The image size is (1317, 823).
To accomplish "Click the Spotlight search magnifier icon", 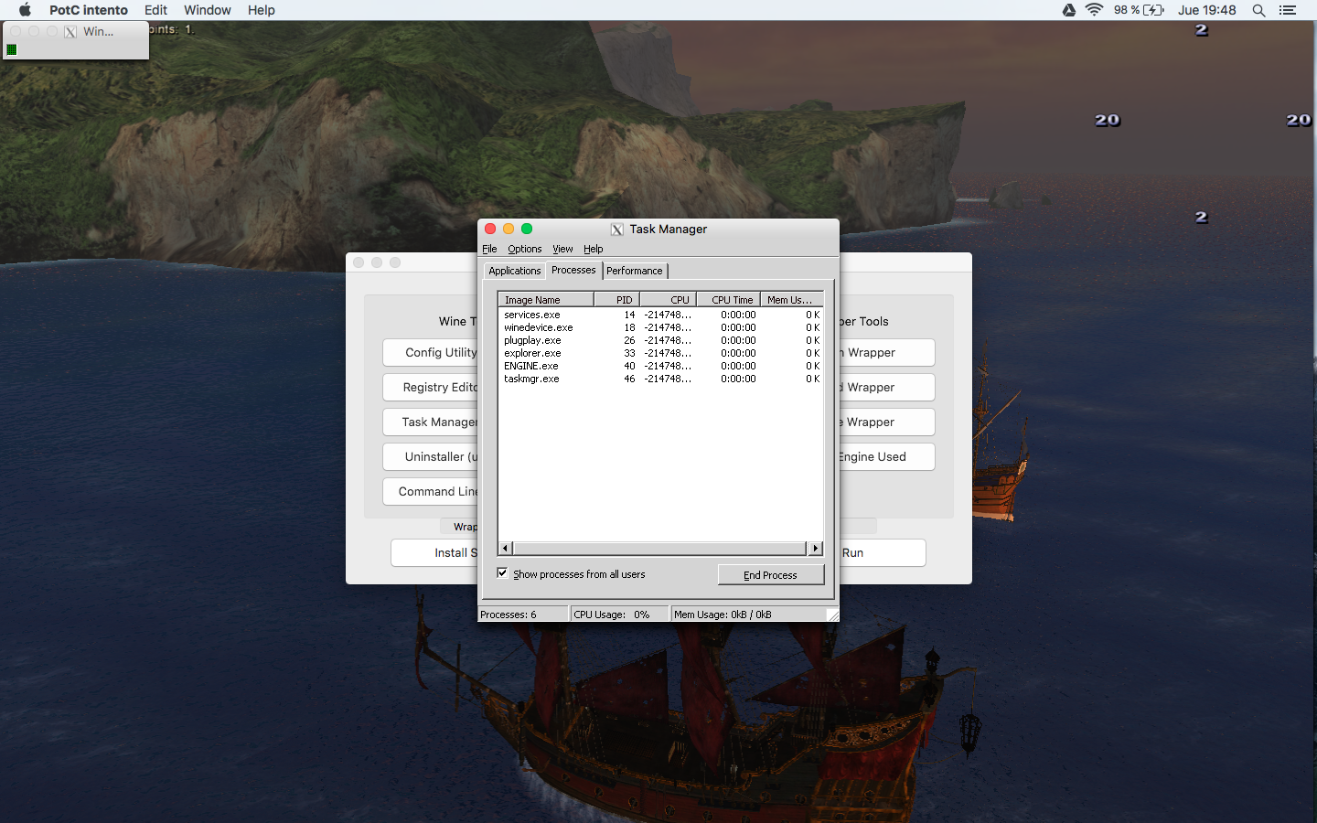I will click(x=1258, y=10).
